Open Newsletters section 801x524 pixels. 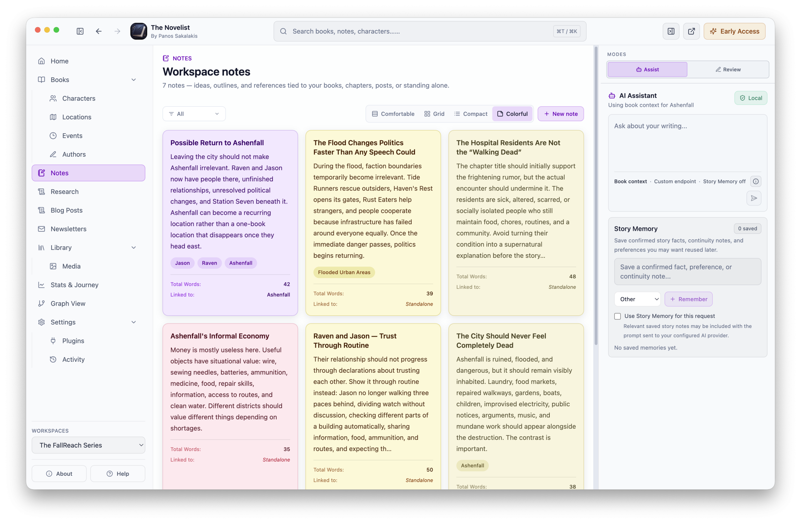pyautogui.click(x=89, y=229)
